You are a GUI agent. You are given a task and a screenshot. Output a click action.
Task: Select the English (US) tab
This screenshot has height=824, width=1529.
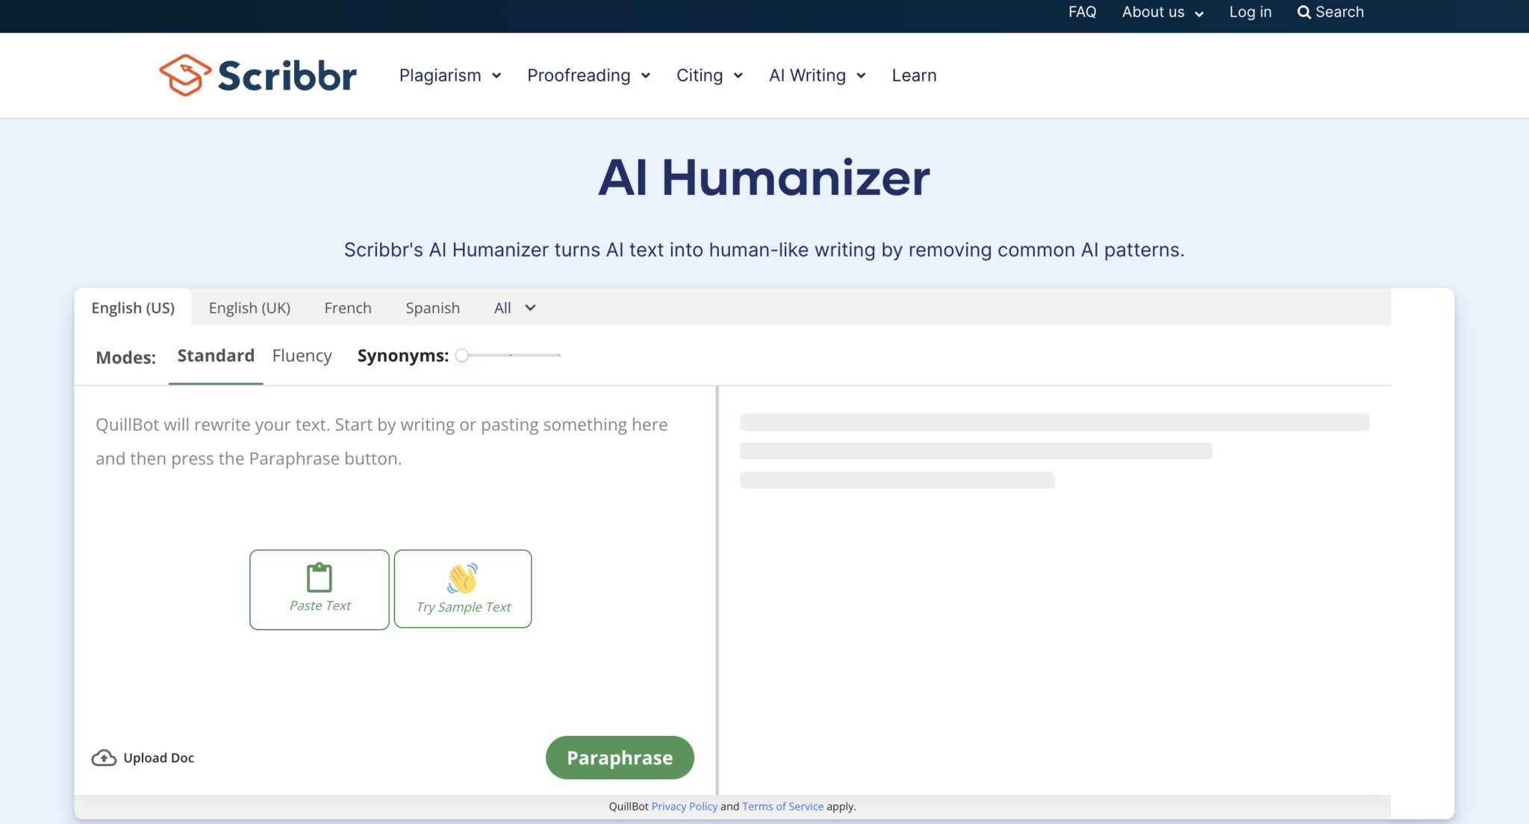(x=133, y=308)
